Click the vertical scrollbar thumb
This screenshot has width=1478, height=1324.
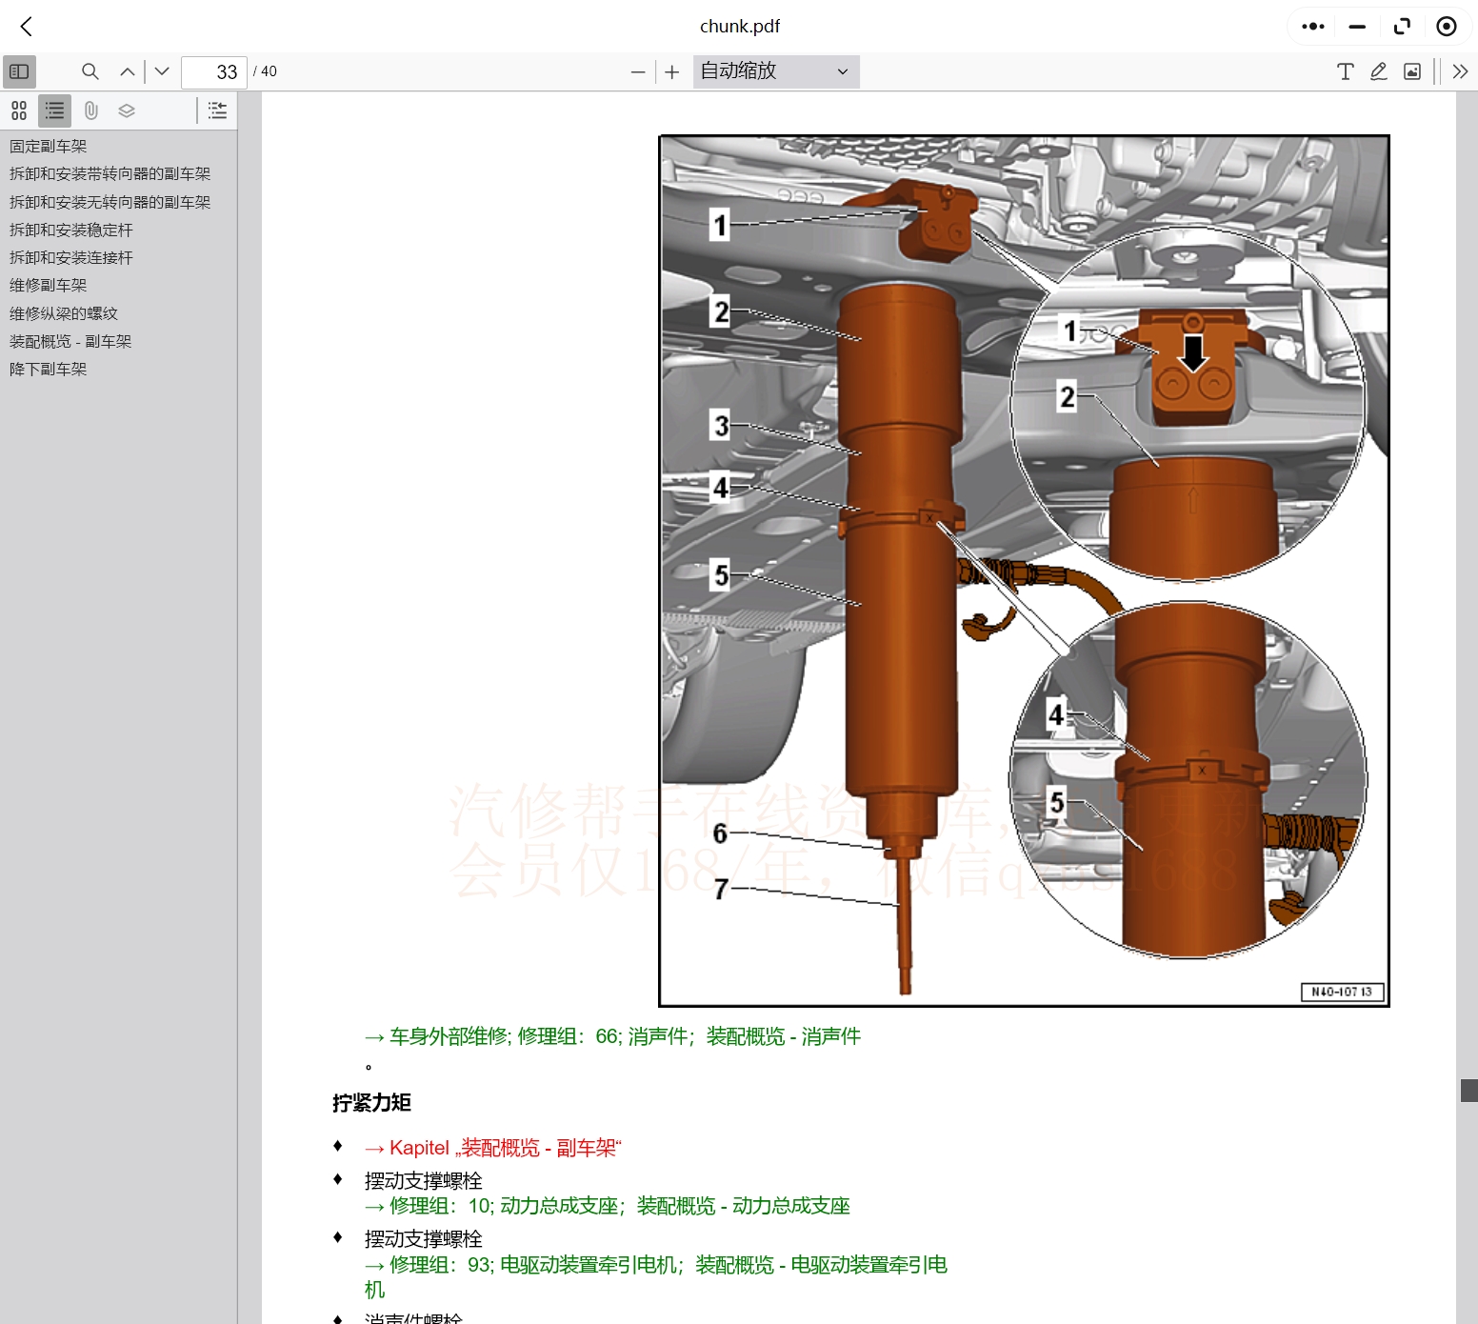click(1468, 1091)
